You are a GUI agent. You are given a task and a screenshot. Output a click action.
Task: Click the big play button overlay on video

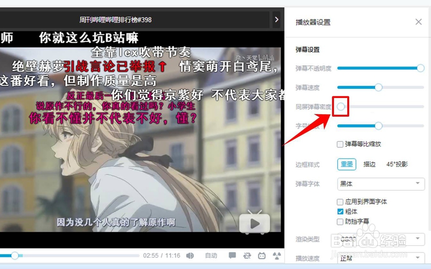click(255, 223)
